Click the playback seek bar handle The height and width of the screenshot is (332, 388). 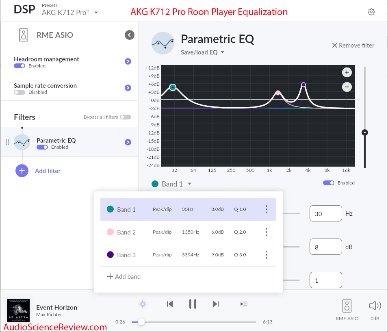[x=141, y=322]
